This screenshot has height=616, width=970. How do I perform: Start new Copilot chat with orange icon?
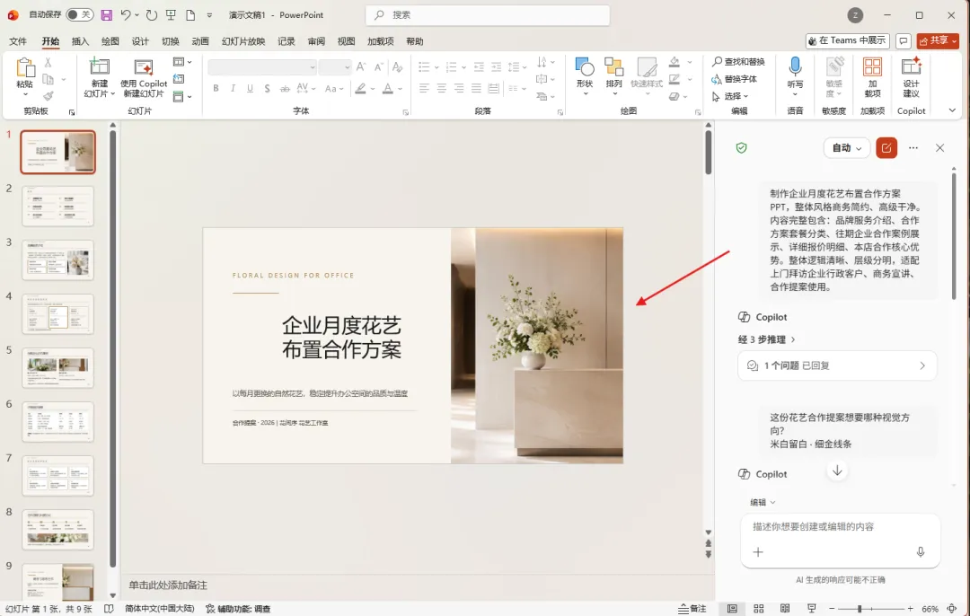[886, 148]
